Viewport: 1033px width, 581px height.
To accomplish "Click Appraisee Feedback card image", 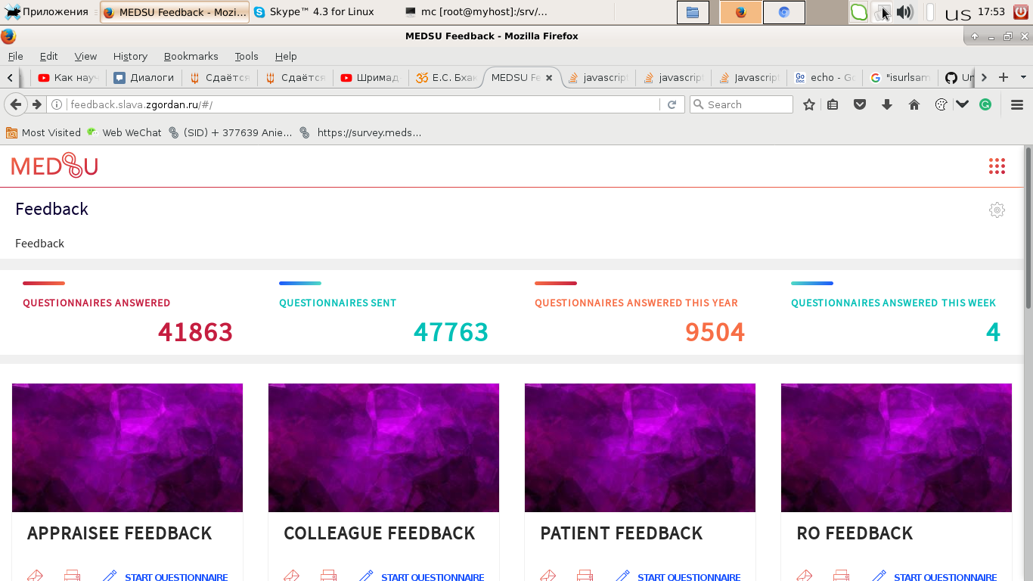I will [x=127, y=448].
